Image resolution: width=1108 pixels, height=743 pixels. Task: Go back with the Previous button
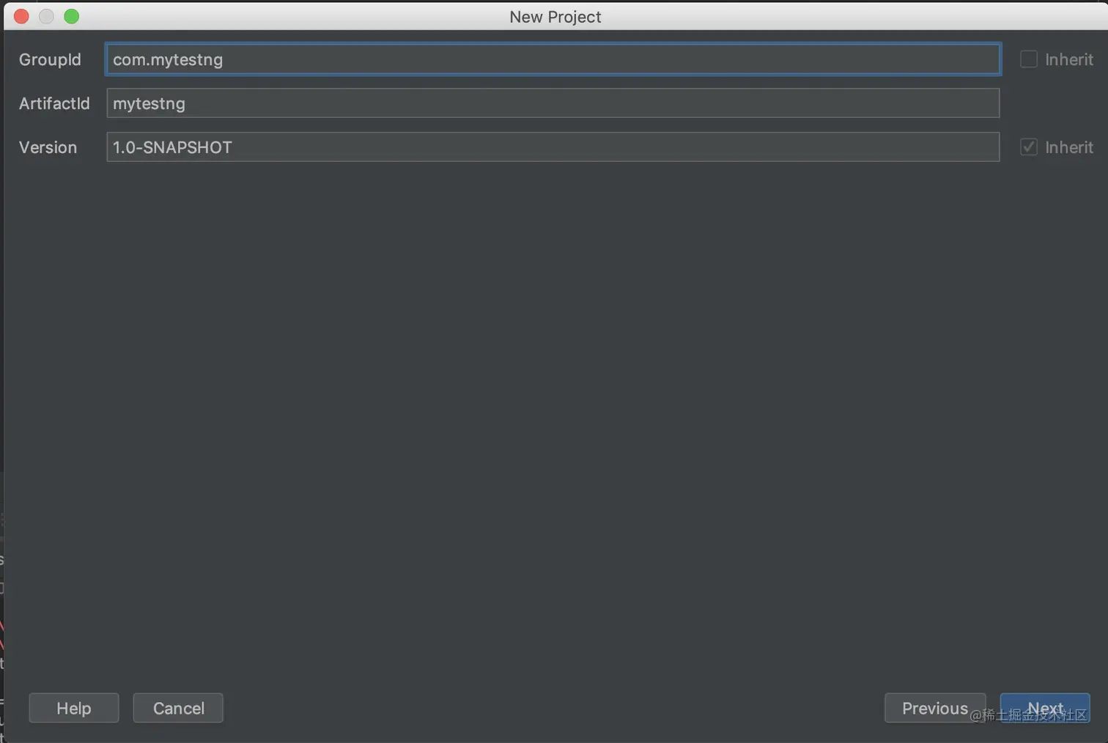tap(935, 709)
